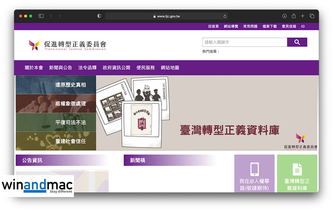Viewport: 333px width, 211px height.
Task: Open the 檔案下載 top link
Action: 269,26
